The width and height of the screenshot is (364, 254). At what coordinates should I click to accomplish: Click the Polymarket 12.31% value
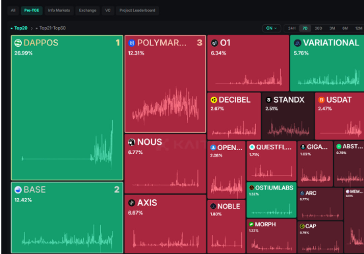[136, 53]
